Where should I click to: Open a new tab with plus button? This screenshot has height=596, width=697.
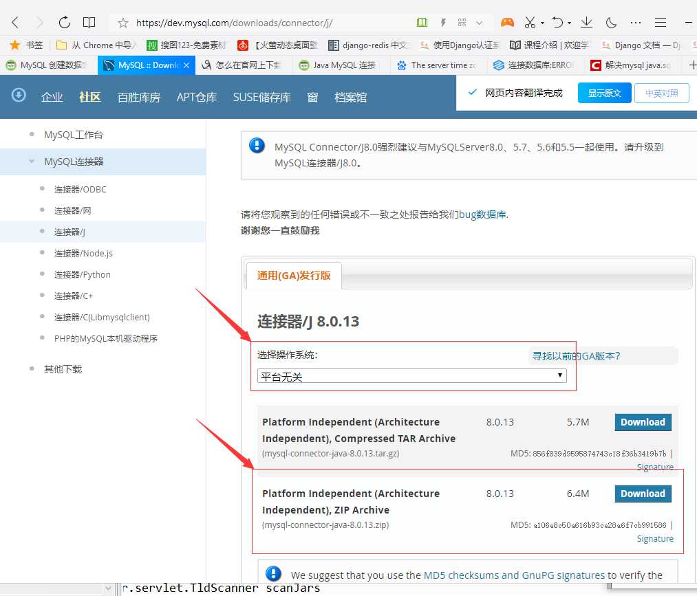coord(691,65)
